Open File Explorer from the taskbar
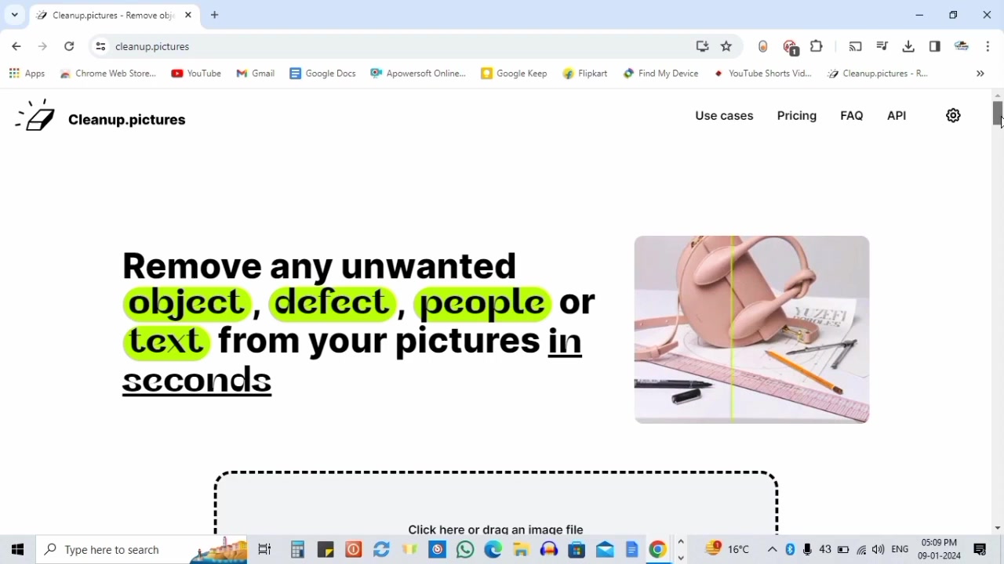Screen dimensions: 1004x564 pos(521,549)
